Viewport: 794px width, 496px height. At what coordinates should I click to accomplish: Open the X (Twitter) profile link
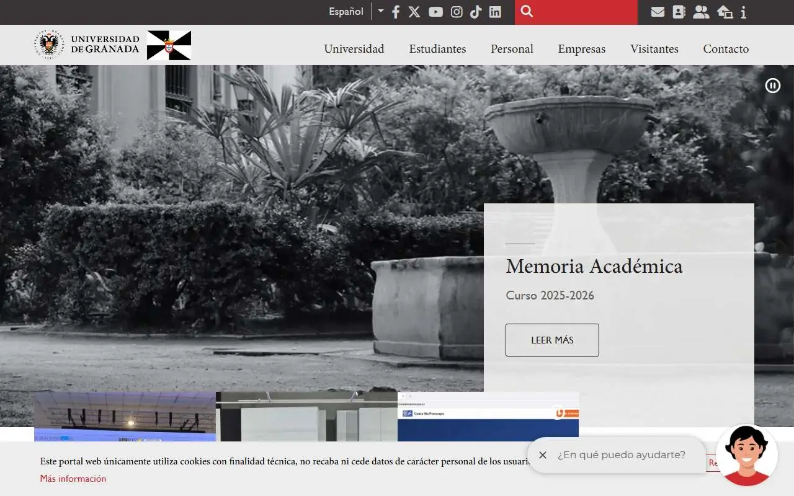tap(414, 12)
